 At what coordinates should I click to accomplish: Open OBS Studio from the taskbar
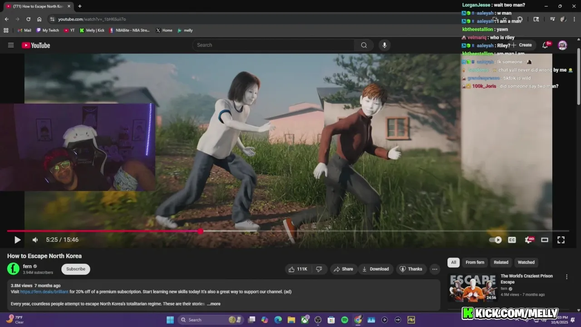pyautogui.click(x=318, y=320)
